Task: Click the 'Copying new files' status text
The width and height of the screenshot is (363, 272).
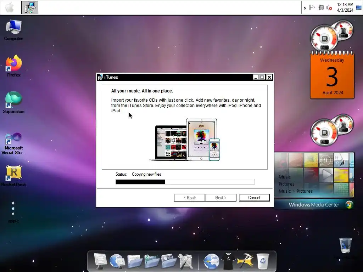Action: point(146,174)
